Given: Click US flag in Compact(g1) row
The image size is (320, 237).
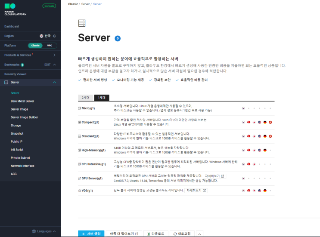Looking at the screenshot, I should 260,122.
